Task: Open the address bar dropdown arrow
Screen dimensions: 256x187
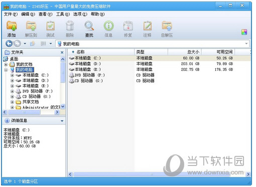Action: tap(246, 44)
